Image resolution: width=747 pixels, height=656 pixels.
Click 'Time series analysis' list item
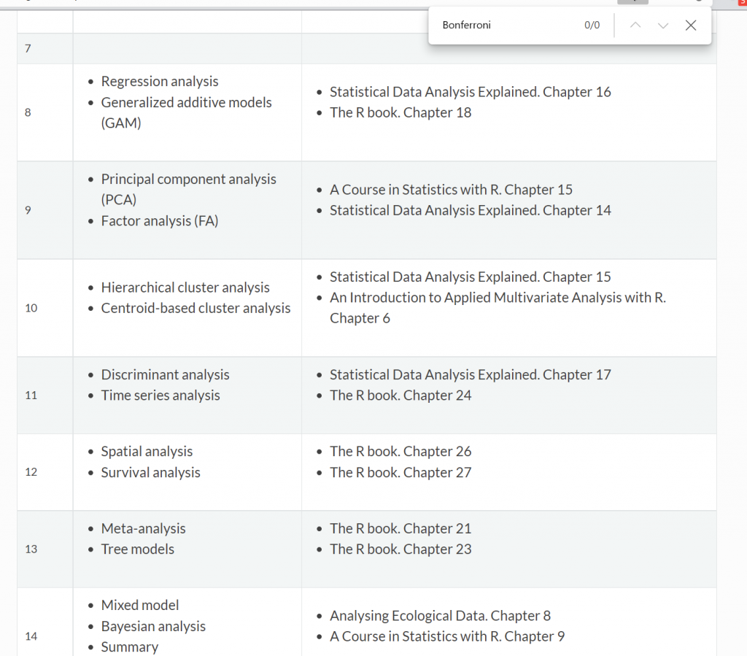(160, 395)
